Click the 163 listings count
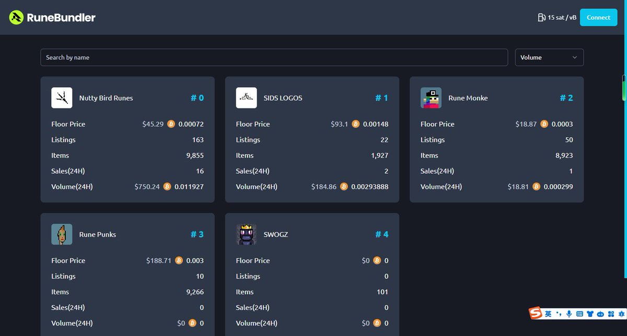This screenshot has height=336, width=627. pyautogui.click(x=198, y=140)
